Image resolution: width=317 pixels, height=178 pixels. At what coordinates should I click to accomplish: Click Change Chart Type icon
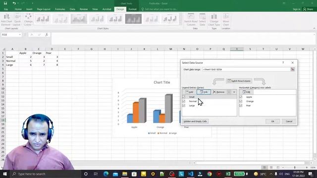(x=214, y=20)
